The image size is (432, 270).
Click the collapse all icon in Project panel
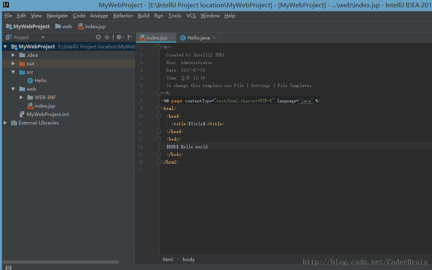[107, 37]
